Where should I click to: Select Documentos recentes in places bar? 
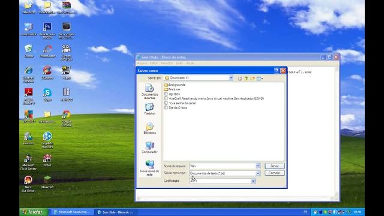[x=149, y=91]
